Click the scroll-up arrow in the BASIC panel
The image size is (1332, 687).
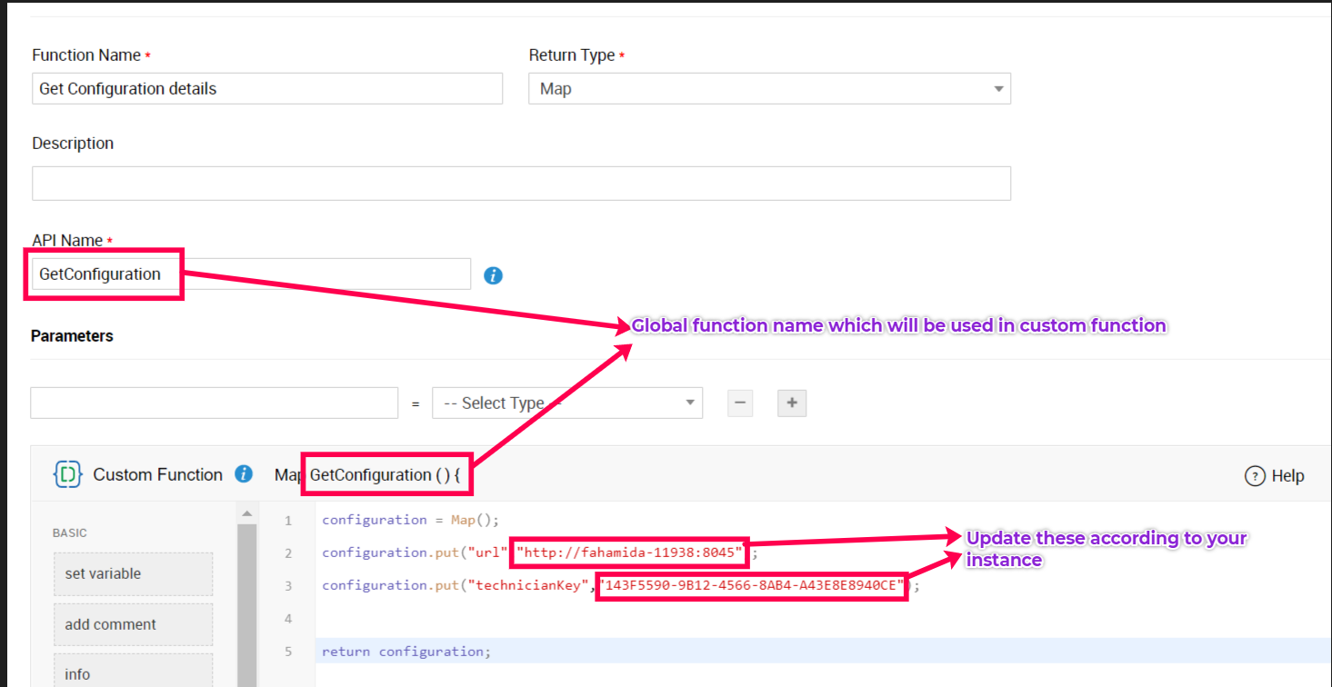tap(246, 513)
